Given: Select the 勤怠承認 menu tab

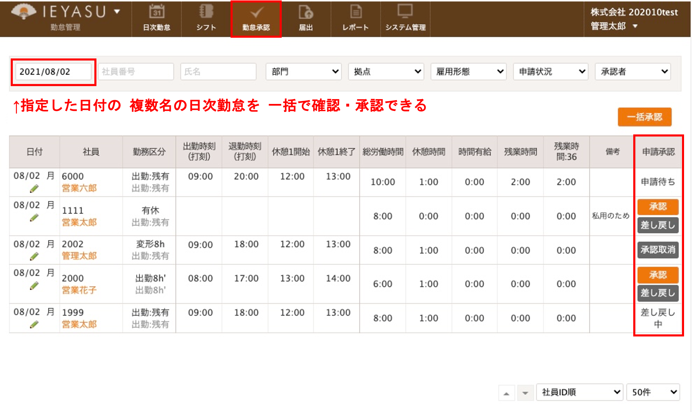Looking at the screenshot, I should [256, 19].
